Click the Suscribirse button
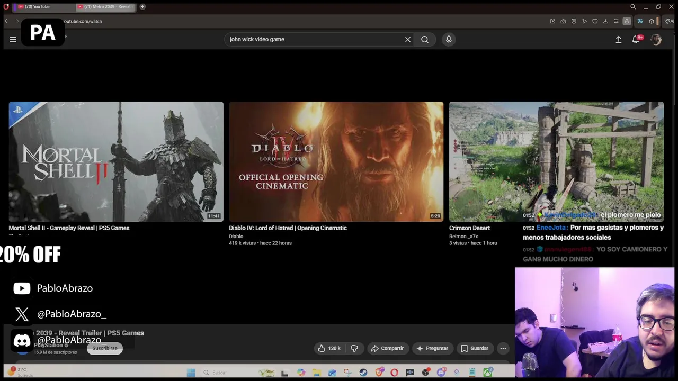 [105, 348]
